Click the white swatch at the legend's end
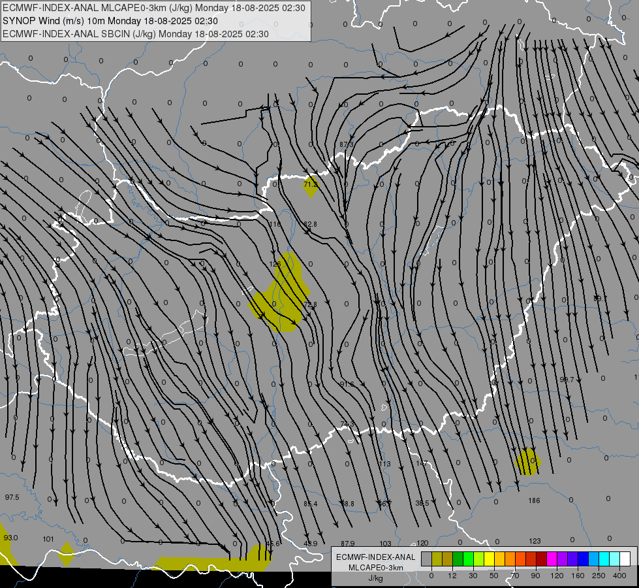 [625, 559]
